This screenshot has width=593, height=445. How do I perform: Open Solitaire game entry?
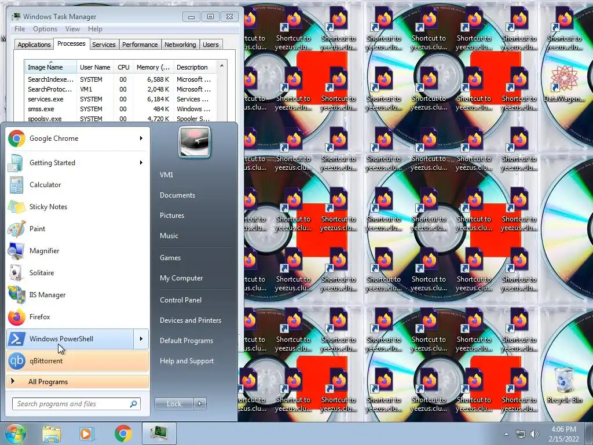tap(78, 272)
